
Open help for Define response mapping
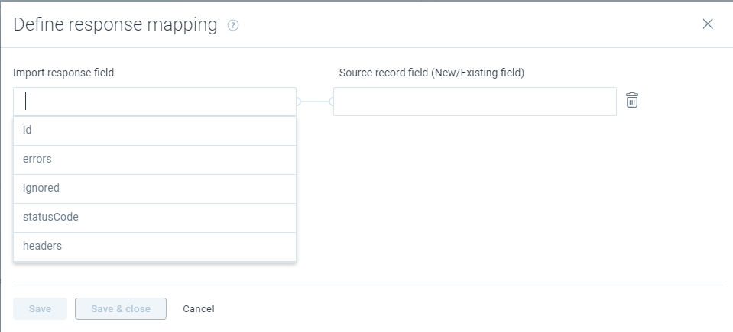click(233, 25)
